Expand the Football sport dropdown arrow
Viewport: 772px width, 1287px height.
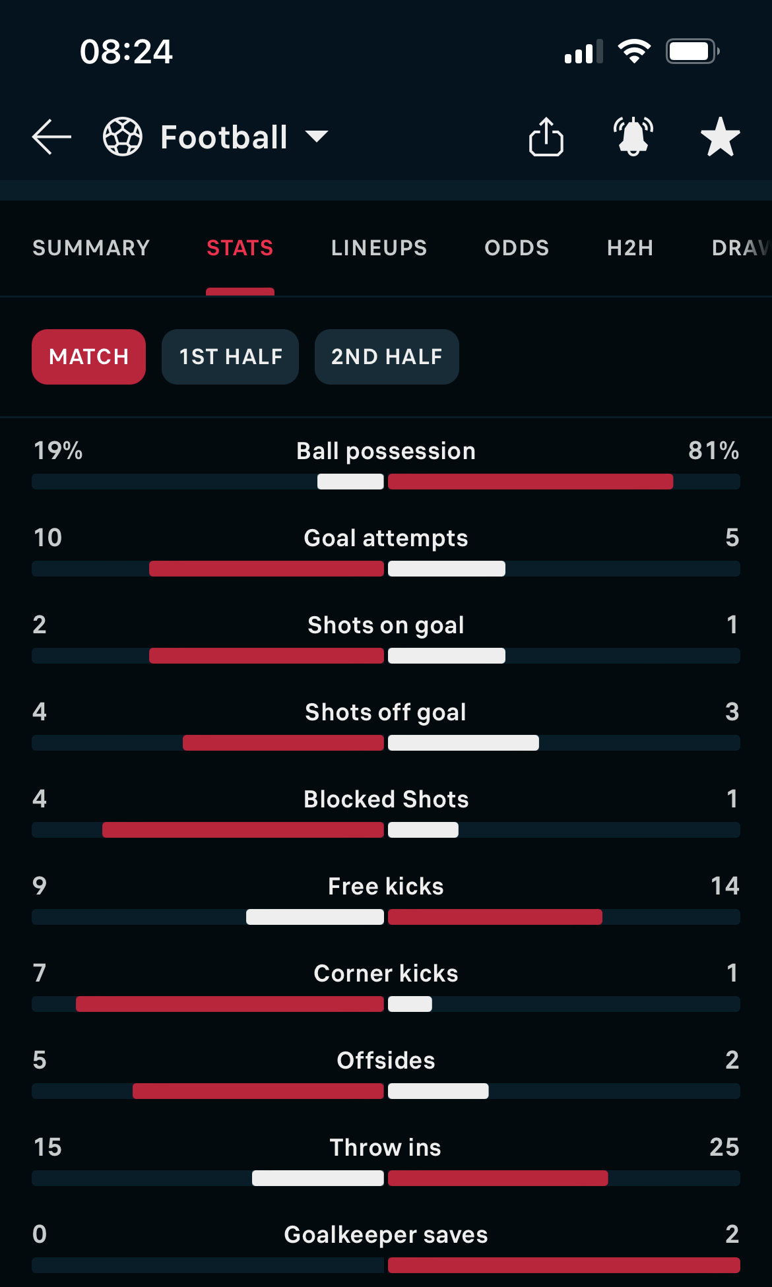pyautogui.click(x=317, y=137)
